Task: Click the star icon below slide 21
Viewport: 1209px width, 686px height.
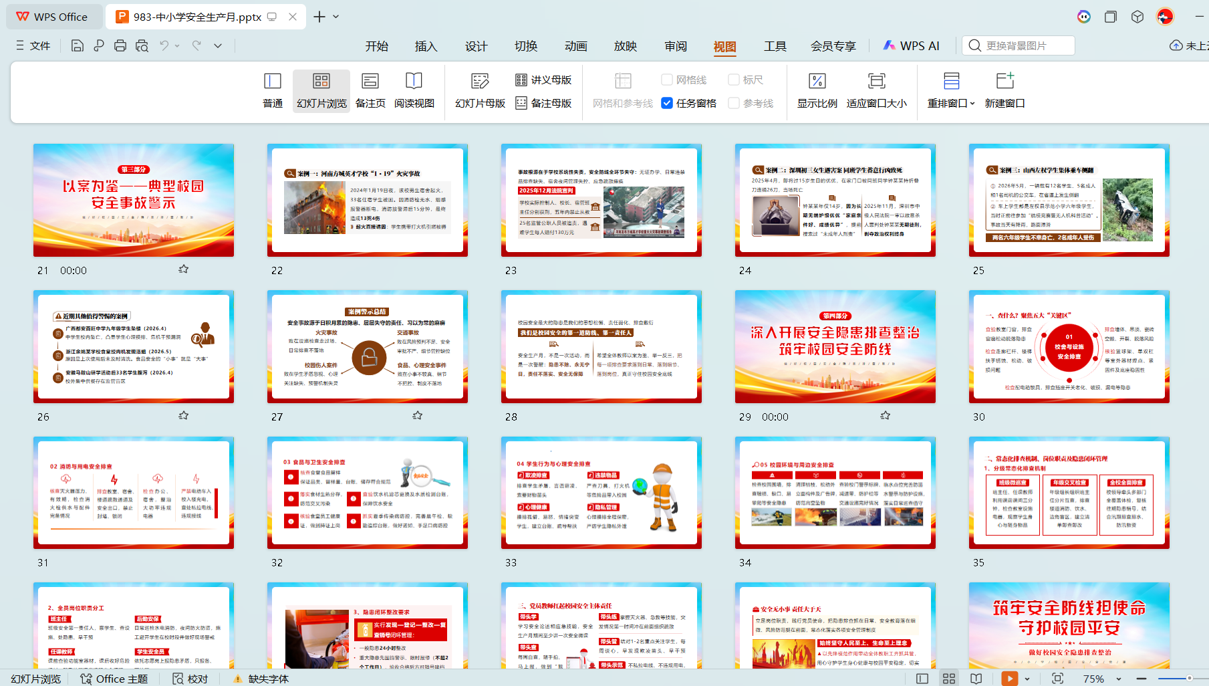Action: [183, 269]
